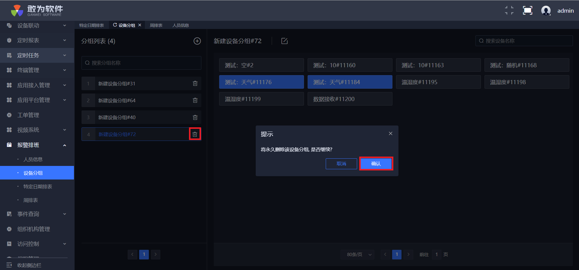
Task: Click the 报警排班 calendar icon in sidebar
Action: tap(9, 145)
